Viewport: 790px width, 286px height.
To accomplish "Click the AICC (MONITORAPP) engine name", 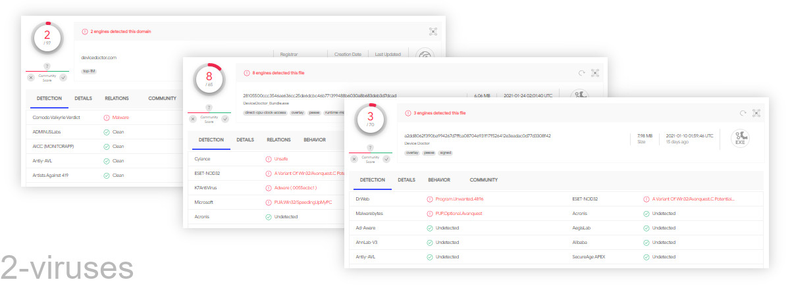I will [x=54, y=146].
